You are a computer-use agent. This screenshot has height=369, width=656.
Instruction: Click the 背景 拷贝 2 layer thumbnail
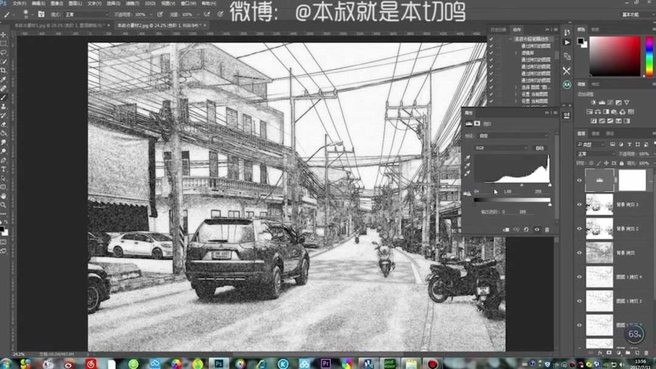(x=600, y=229)
